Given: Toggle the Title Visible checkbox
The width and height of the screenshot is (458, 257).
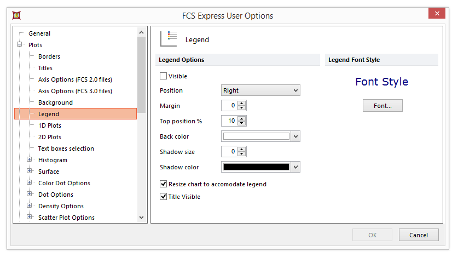Looking at the screenshot, I should tap(163, 197).
